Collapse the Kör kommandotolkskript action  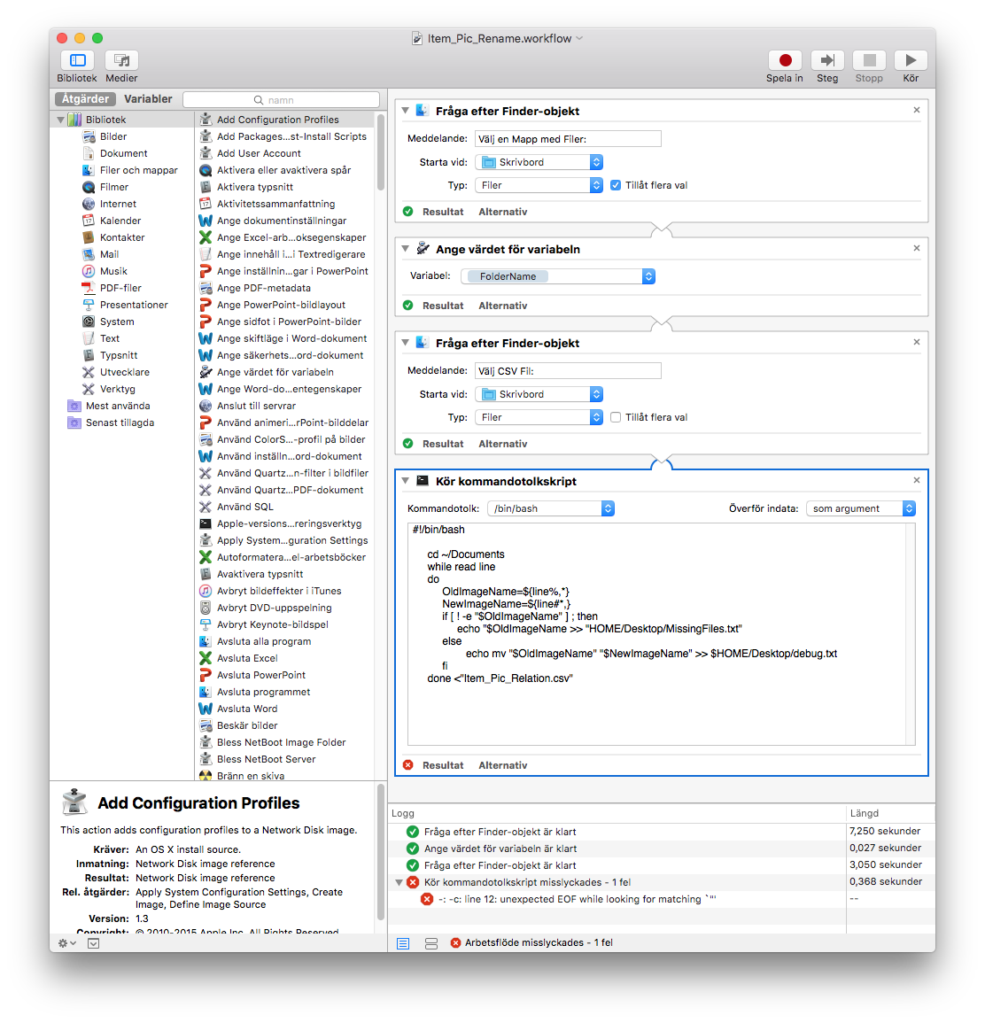[405, 481]
